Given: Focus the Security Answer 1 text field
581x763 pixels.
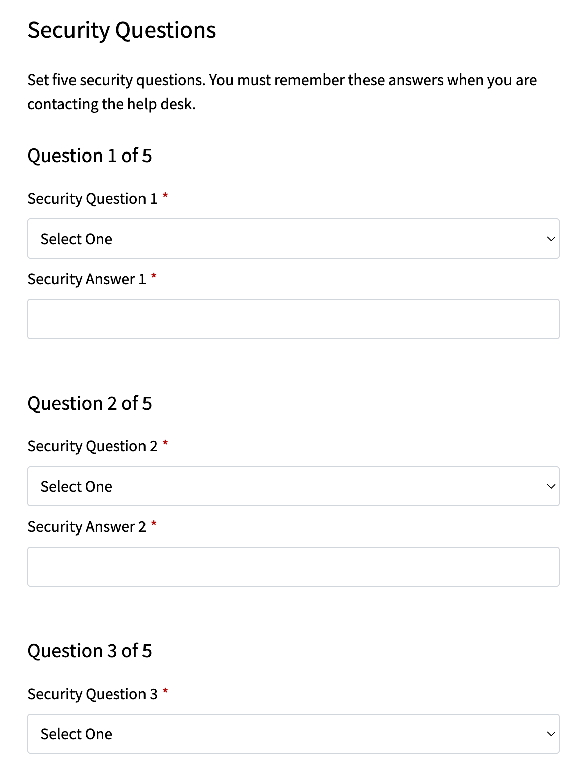Looking at the screenshot, I should pos(294,319).
